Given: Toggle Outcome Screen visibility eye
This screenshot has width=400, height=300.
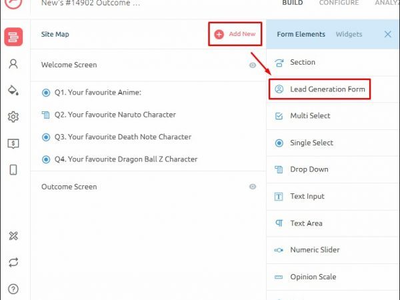Looking at the screenshot, I should [x=253, y=187].
